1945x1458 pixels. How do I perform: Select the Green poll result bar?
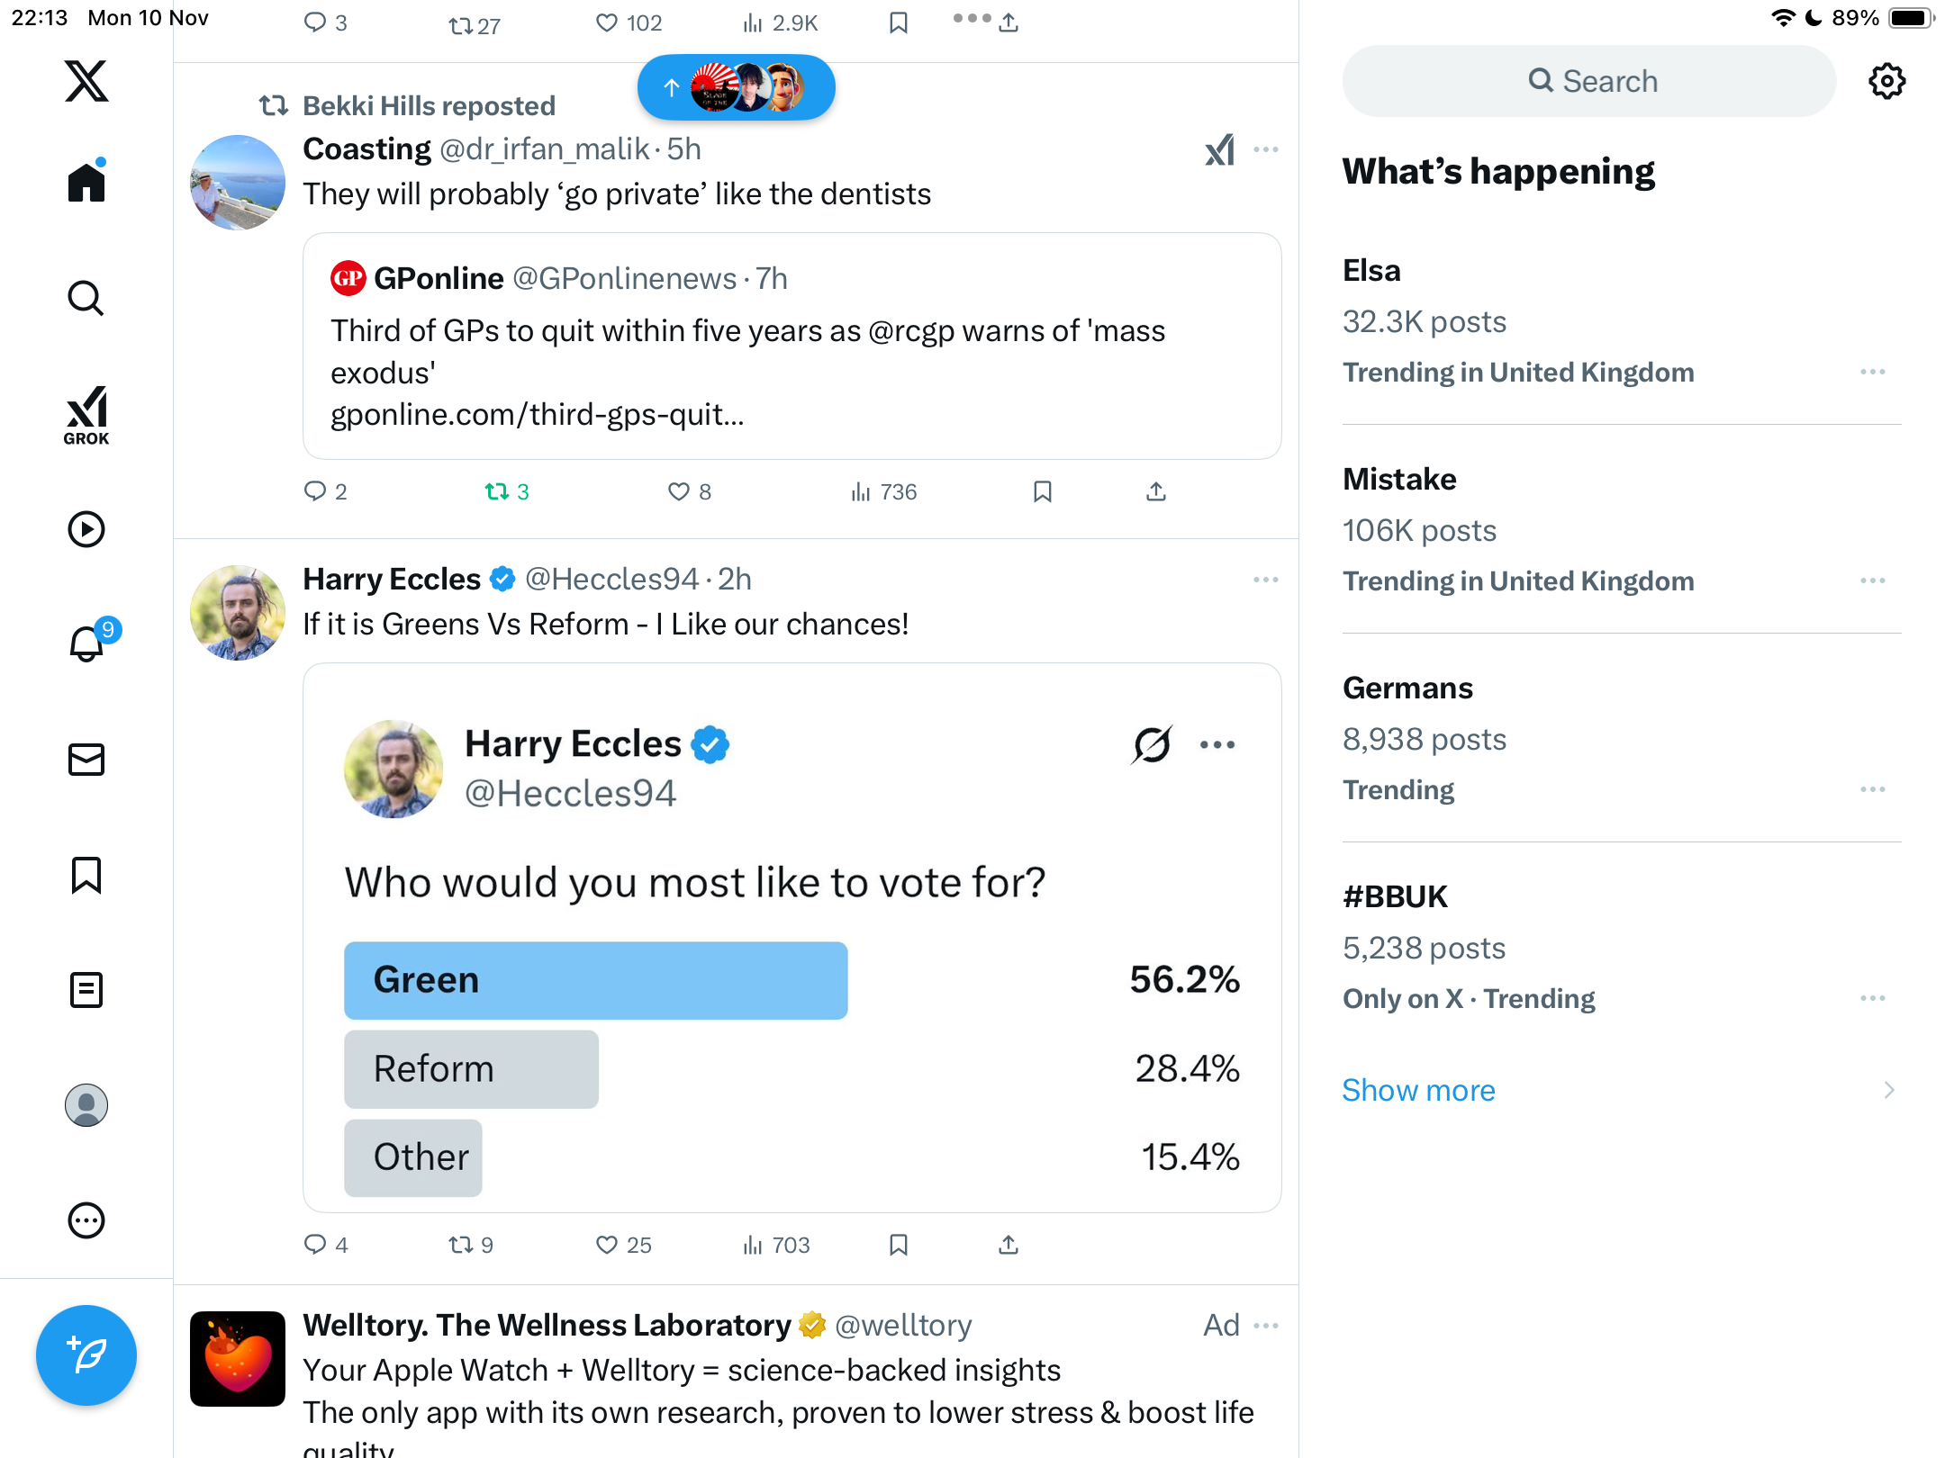pos(595,980)
